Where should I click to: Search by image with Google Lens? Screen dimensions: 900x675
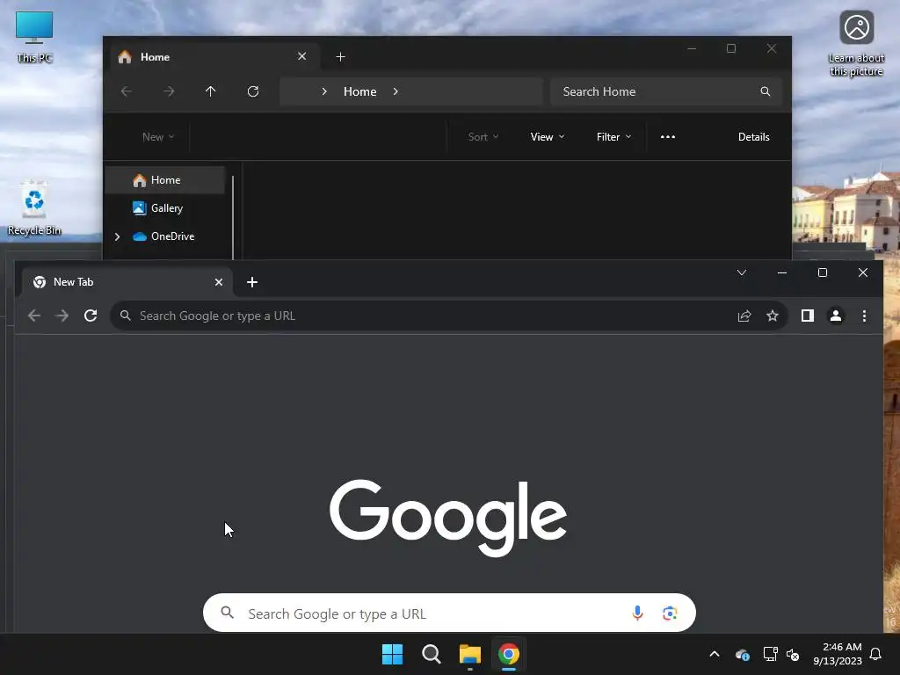pyautogui.click(x=669, y=613)
